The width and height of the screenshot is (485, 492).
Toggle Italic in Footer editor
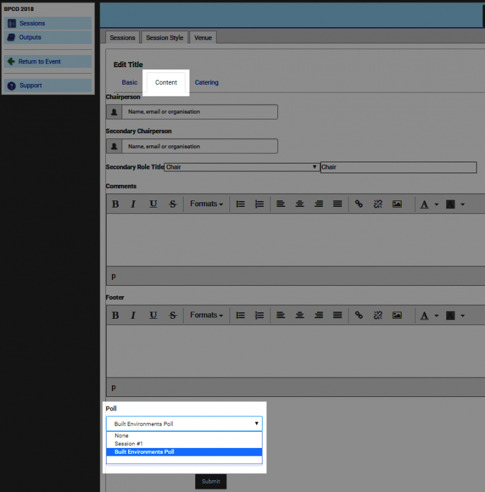pyautogui.click(x=133, y=315)
